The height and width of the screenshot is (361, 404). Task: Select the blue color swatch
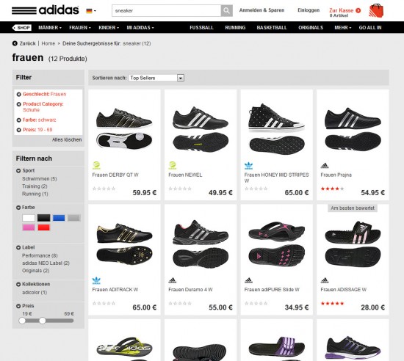coord(59,218)
